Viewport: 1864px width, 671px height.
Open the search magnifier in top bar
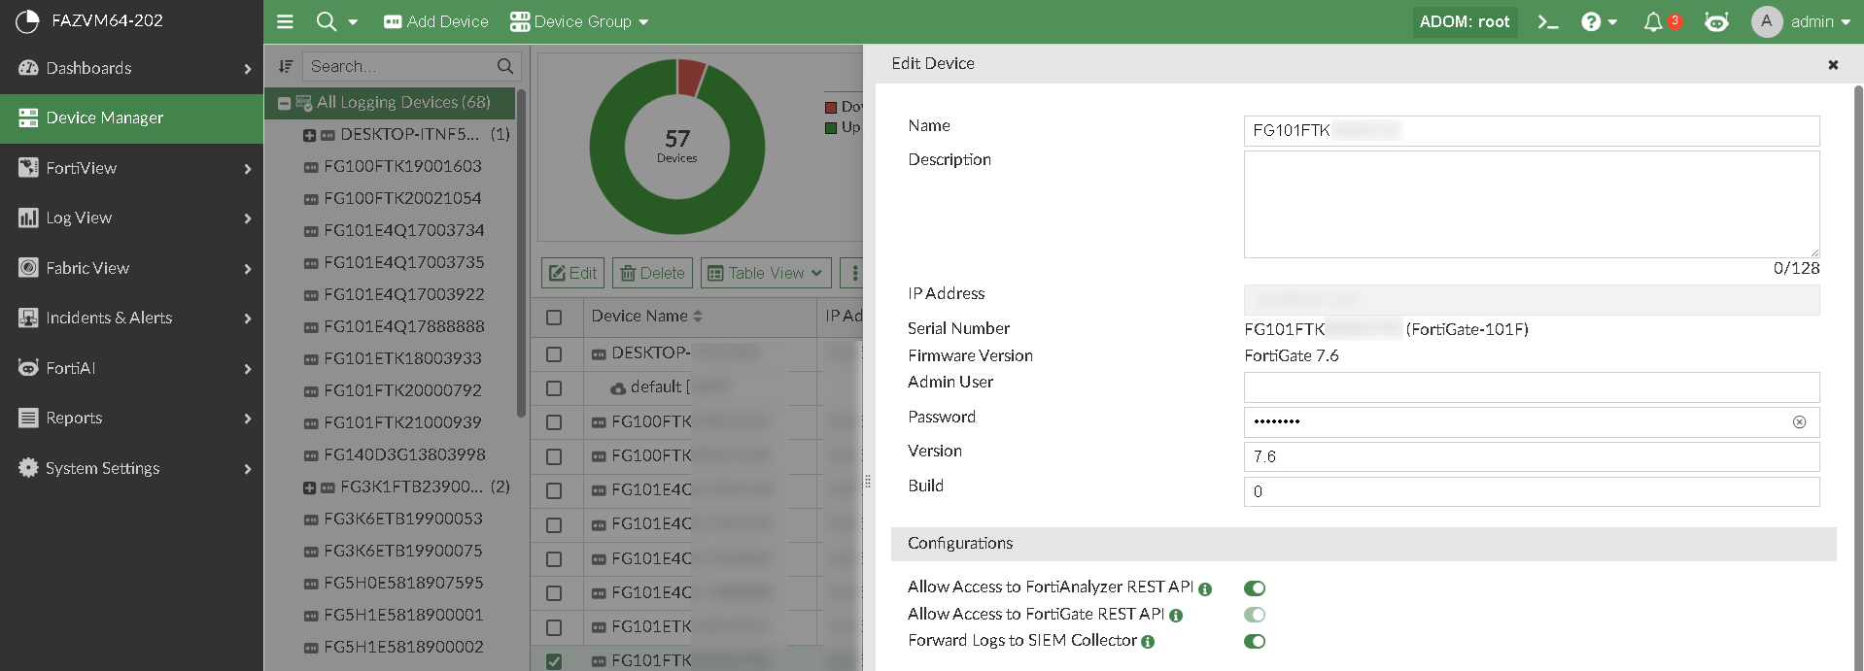pyautogui.click(x=327, y=21)
